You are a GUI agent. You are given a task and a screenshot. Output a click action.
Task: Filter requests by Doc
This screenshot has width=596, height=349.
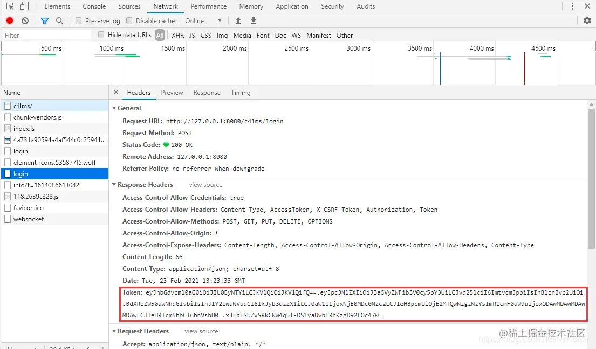pyautogui.click(x=280, y=36)
